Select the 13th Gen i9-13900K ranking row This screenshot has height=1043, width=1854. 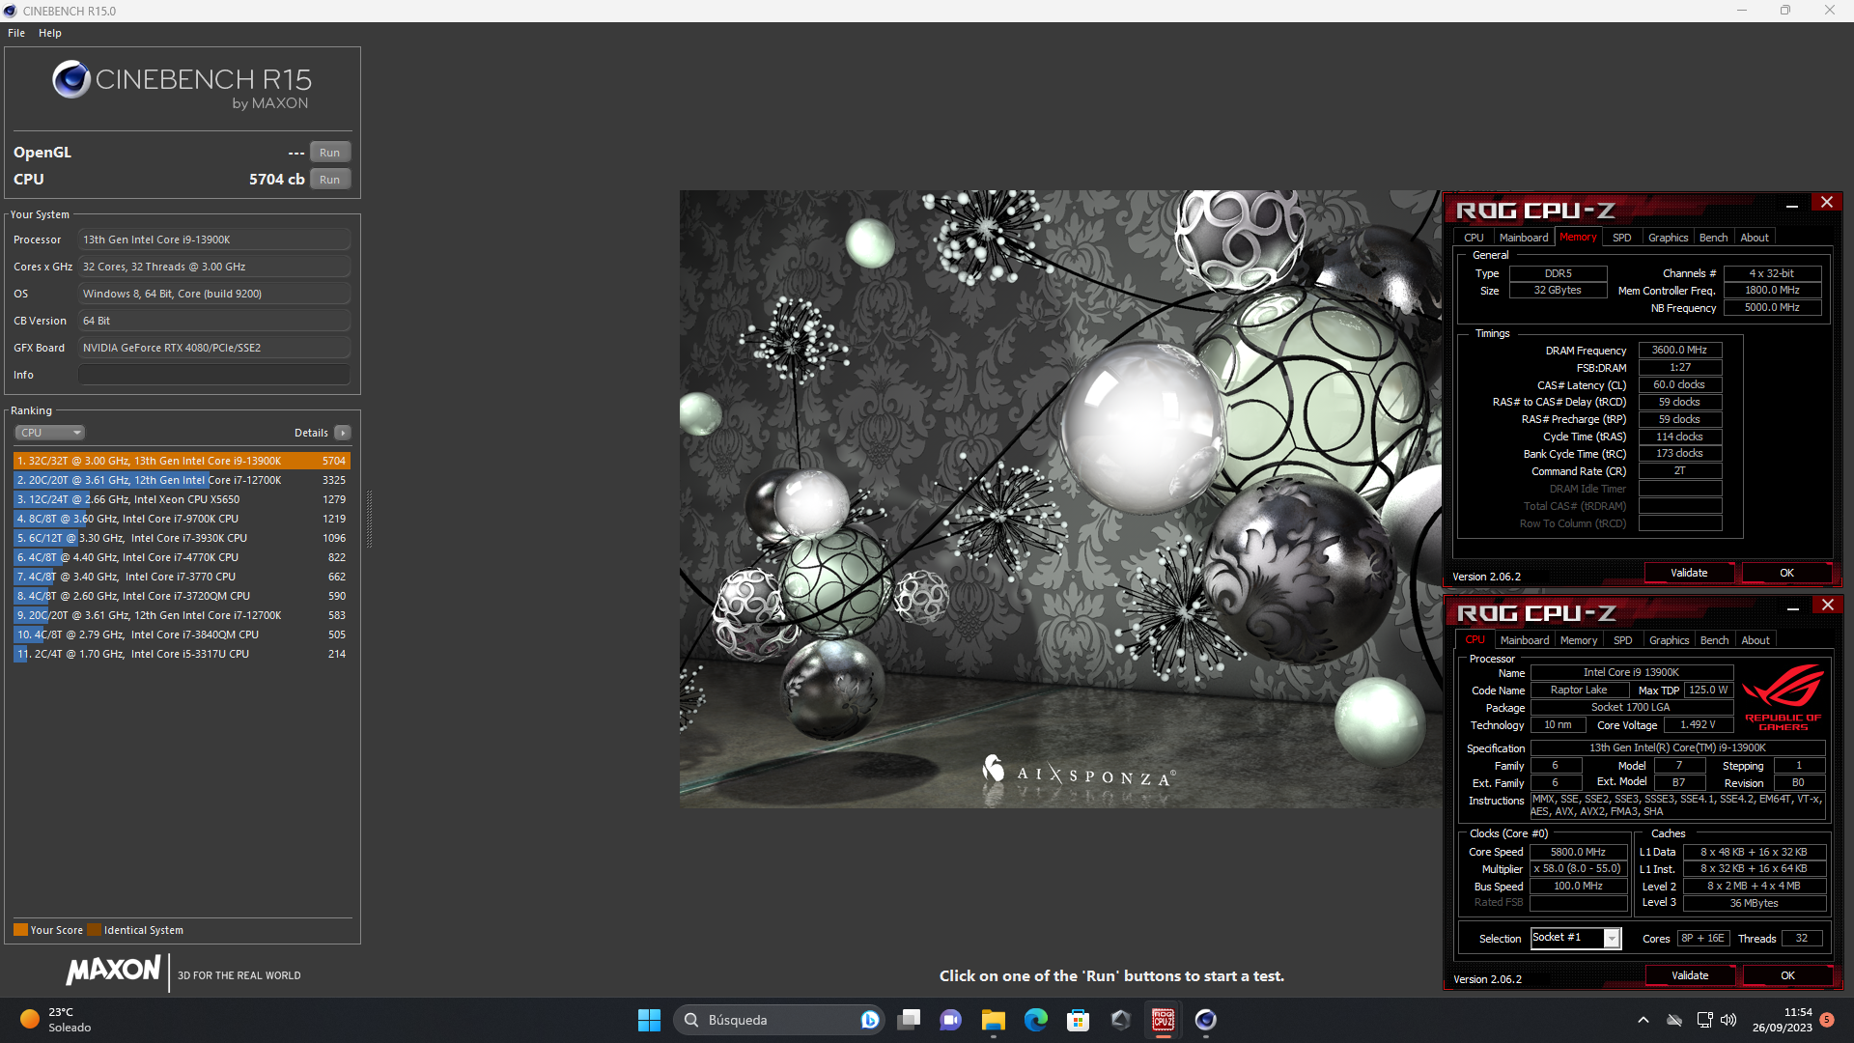(x=182, y=461)
